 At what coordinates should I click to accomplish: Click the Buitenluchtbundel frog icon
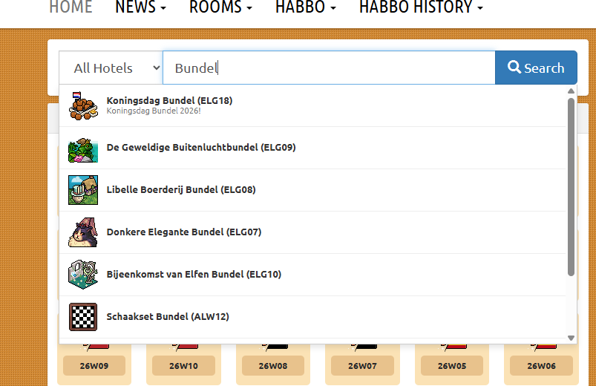pyautogui.click(x=83, y=150)
